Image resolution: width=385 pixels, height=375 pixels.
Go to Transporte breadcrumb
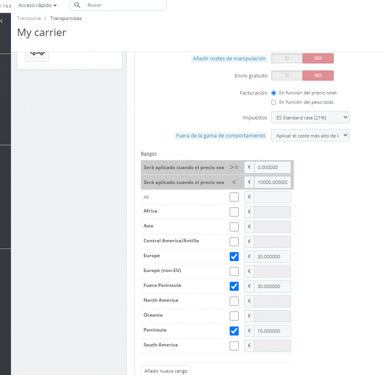click(x=29, y=18)
